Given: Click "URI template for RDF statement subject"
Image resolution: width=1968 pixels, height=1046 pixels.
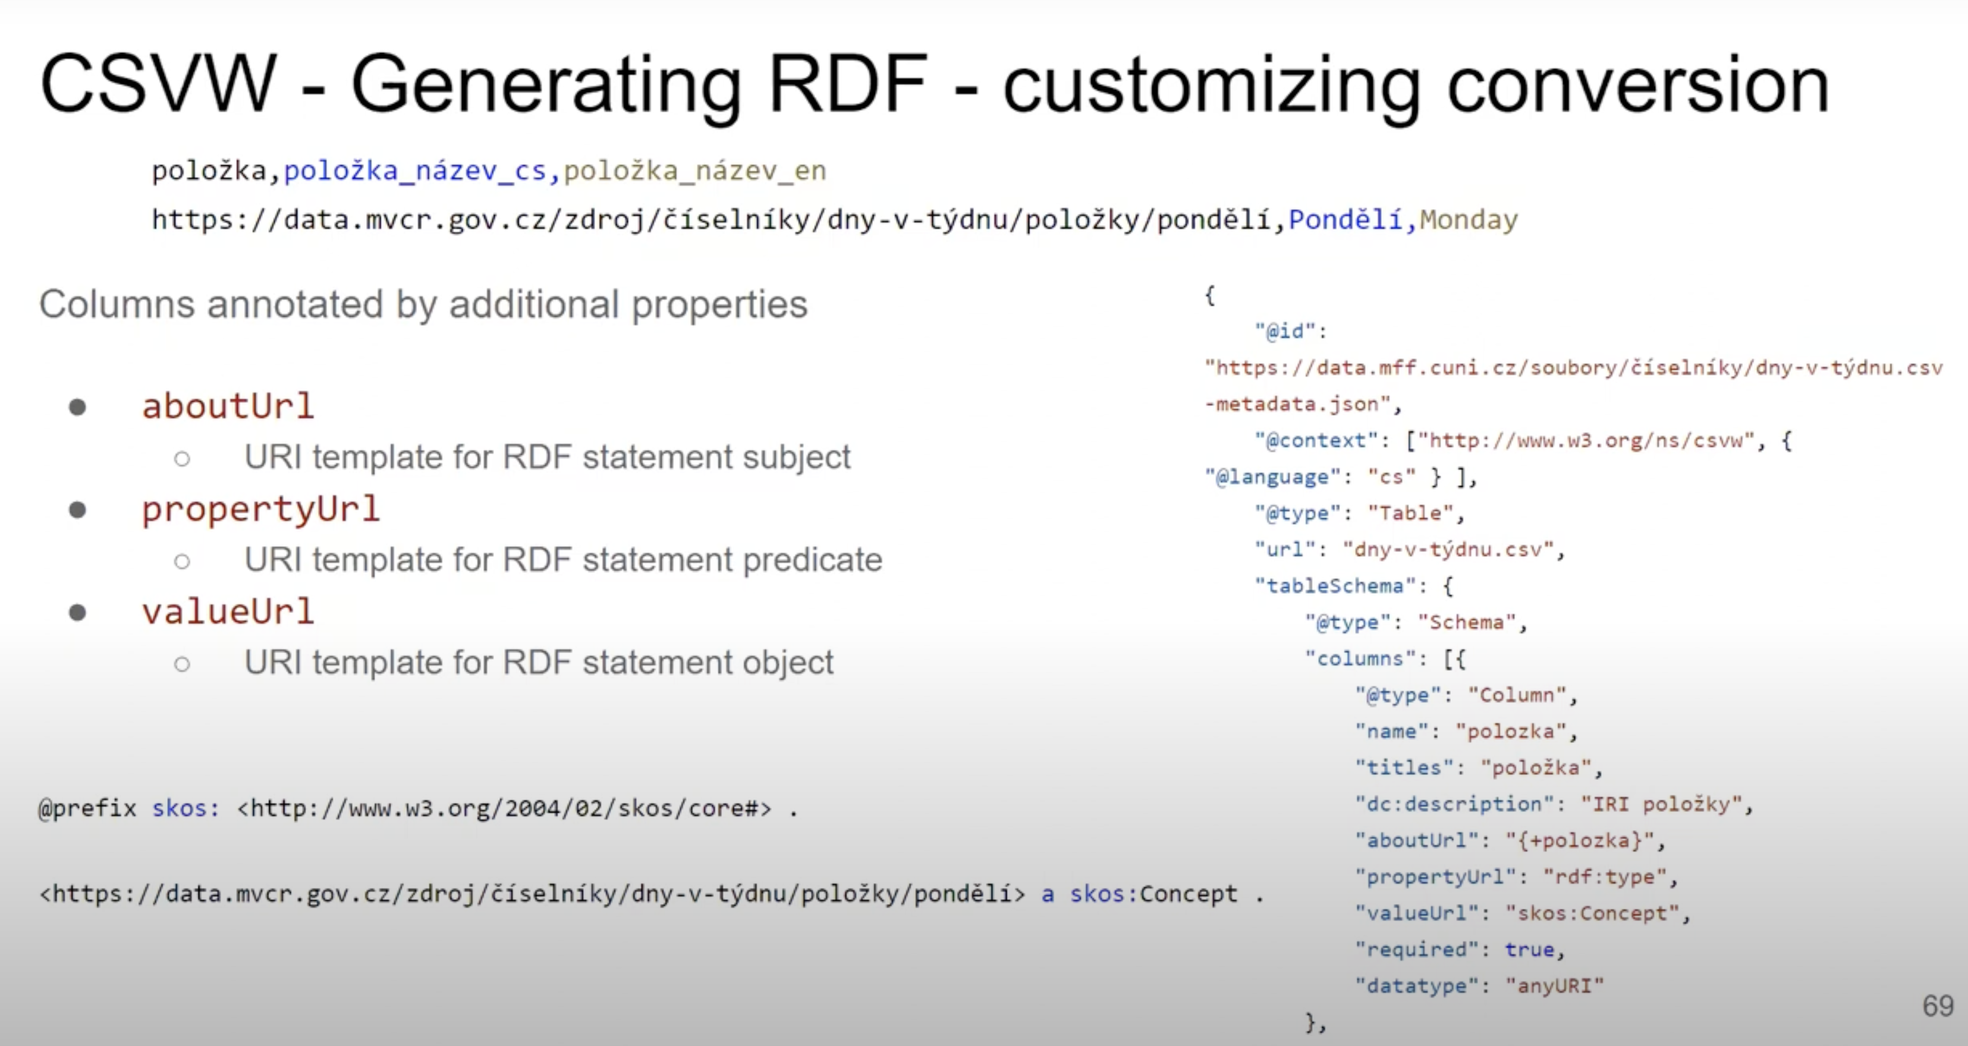Looking at the screenshot, I should 547,458.
